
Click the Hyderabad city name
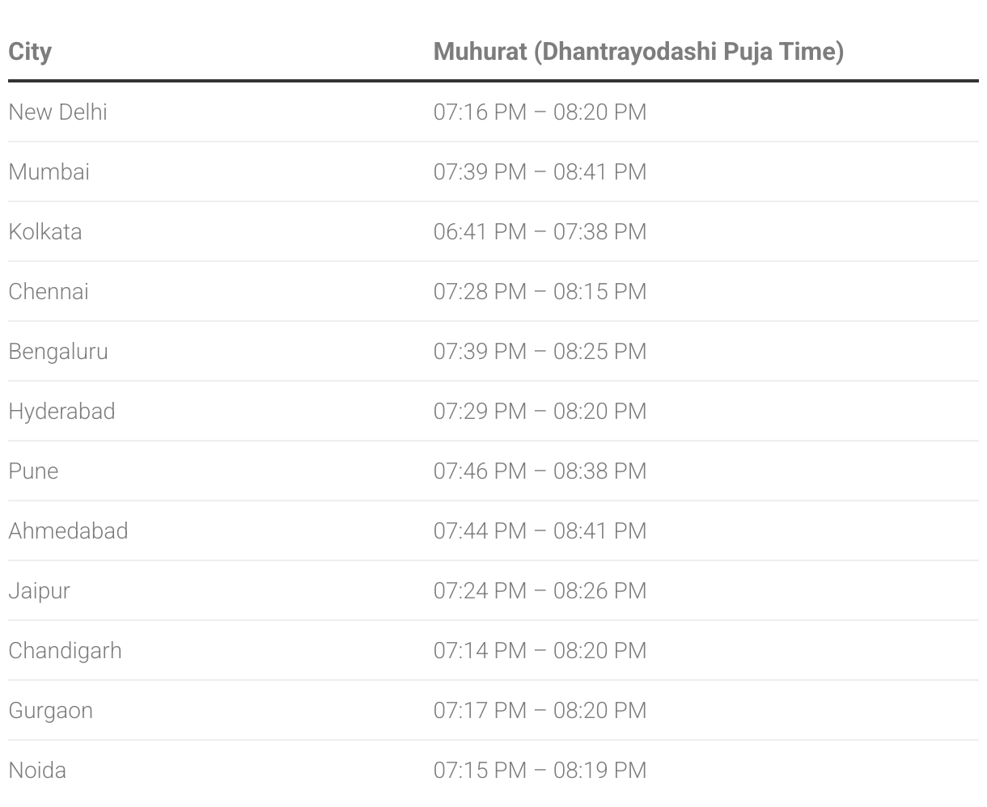click(61, 411)
